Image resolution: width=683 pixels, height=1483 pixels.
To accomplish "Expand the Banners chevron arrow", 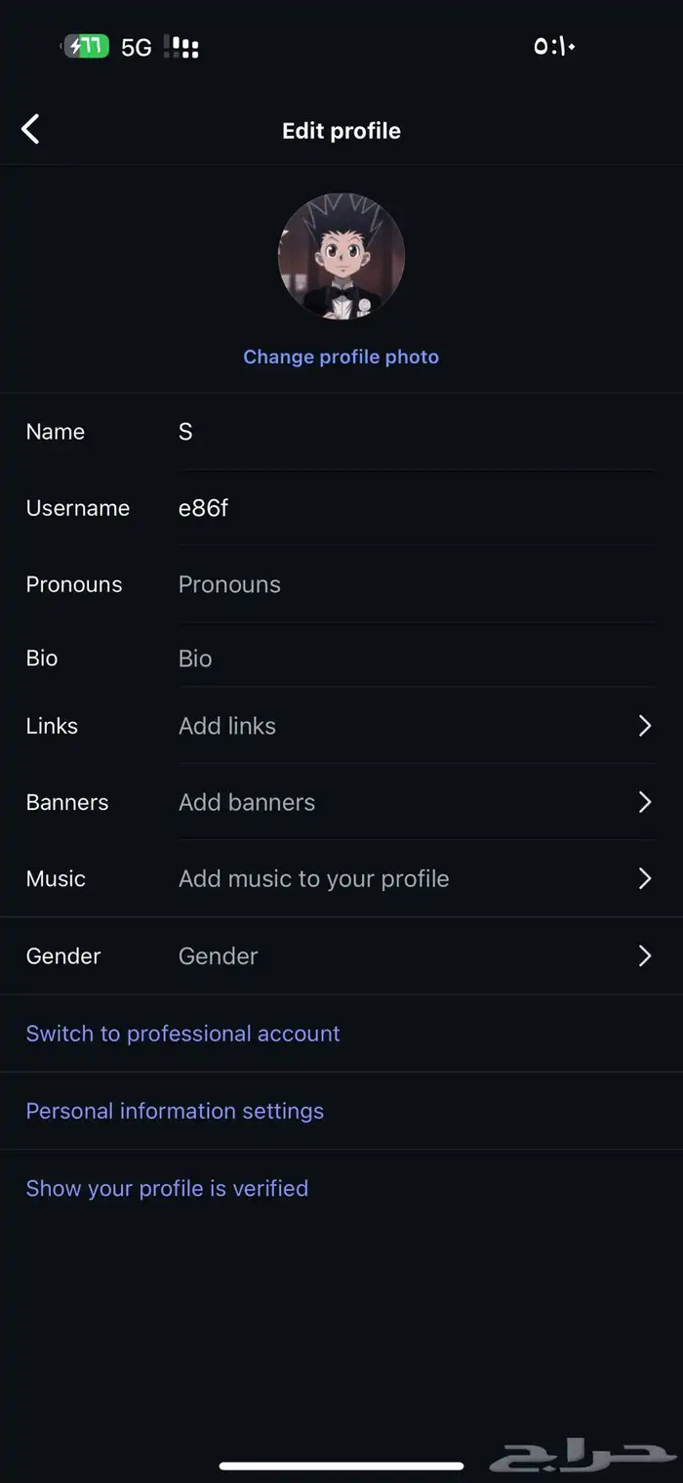I will pos(644,802).
